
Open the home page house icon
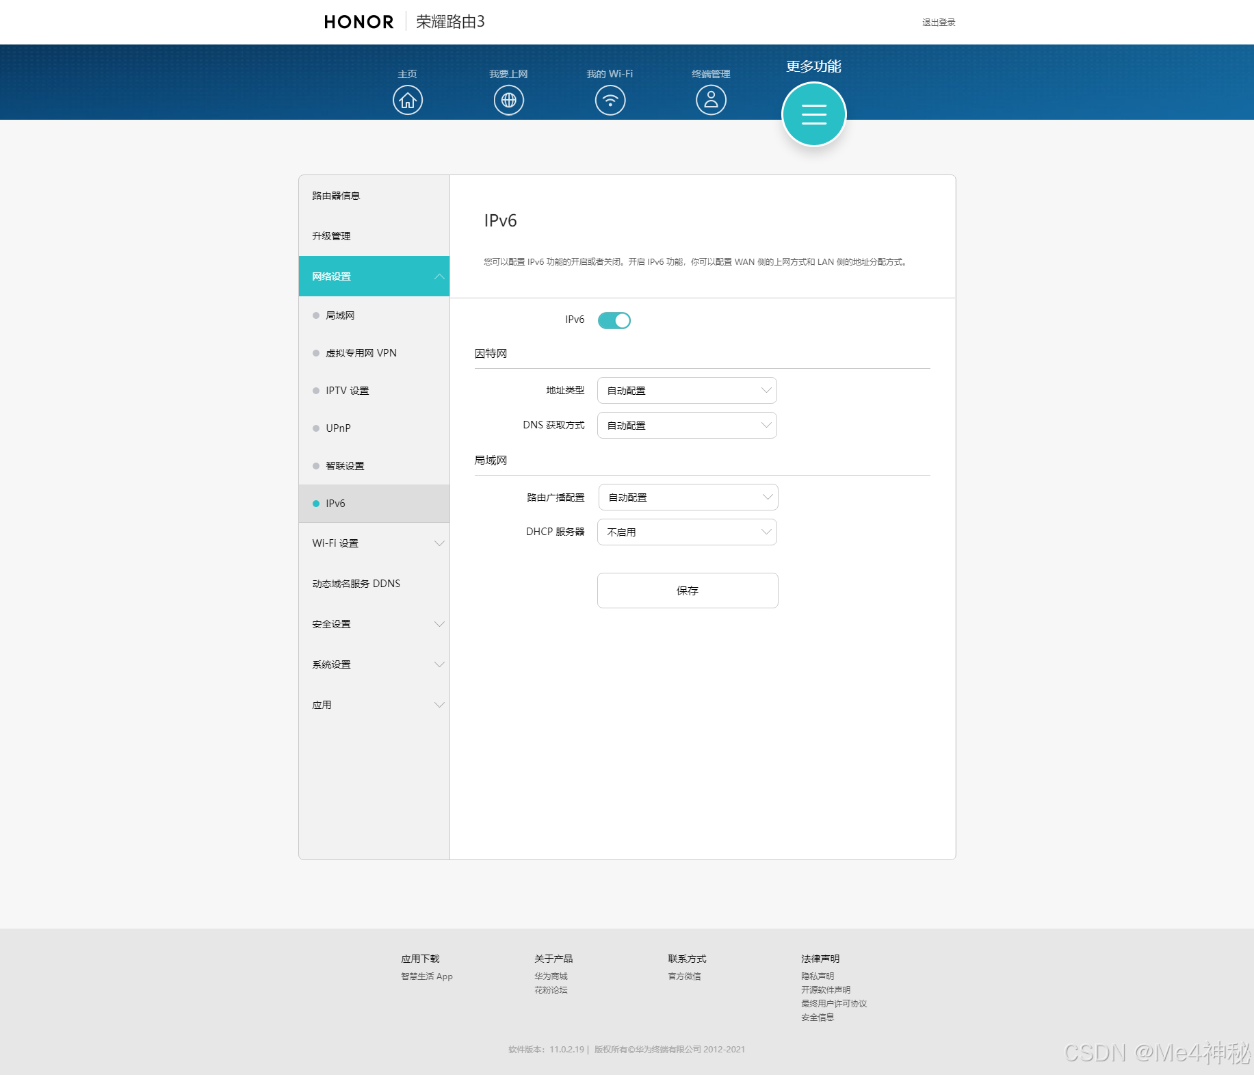(x=408, y=101)
